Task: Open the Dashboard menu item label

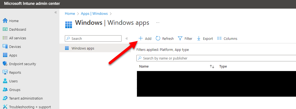Action: 18,30
